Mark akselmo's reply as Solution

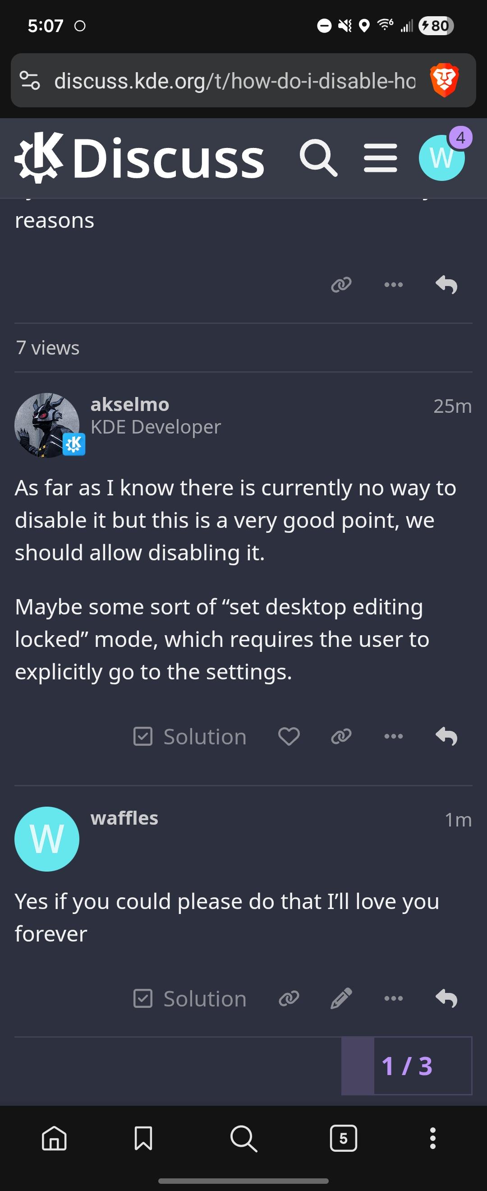pos(190,736)
